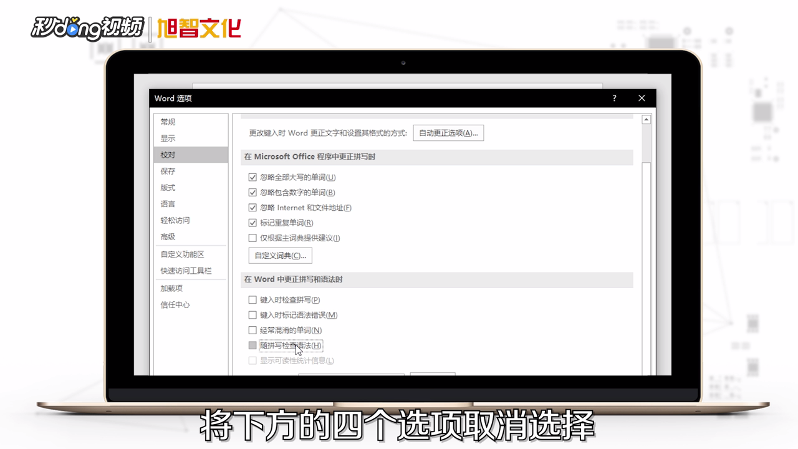
Task: Click the 在 Word 中更正拼写和语法时 heading
Action: click(293, 279)
